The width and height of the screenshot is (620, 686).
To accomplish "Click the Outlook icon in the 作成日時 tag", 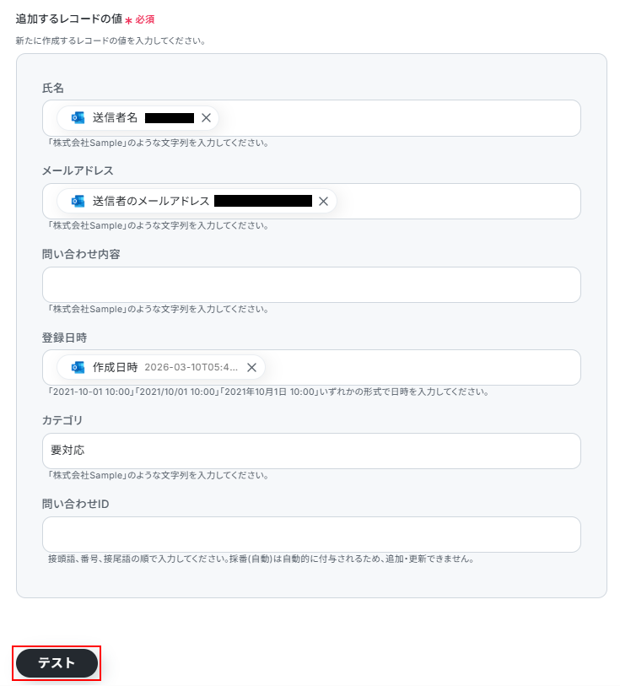I will (78, 368).
